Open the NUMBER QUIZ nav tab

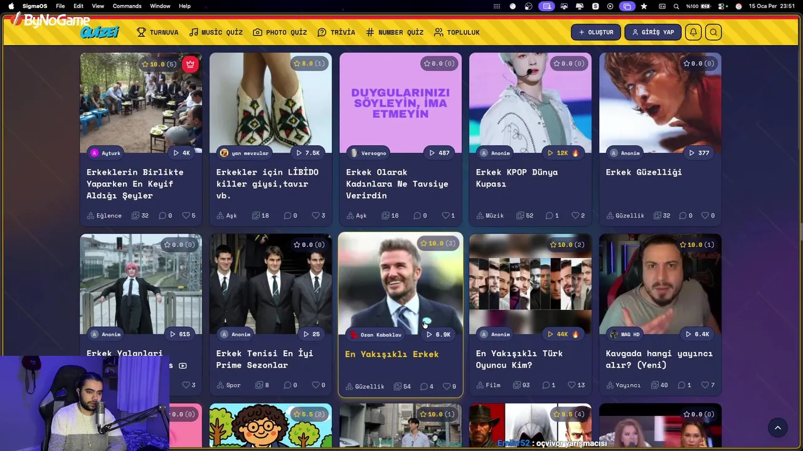tap(395, 32)
